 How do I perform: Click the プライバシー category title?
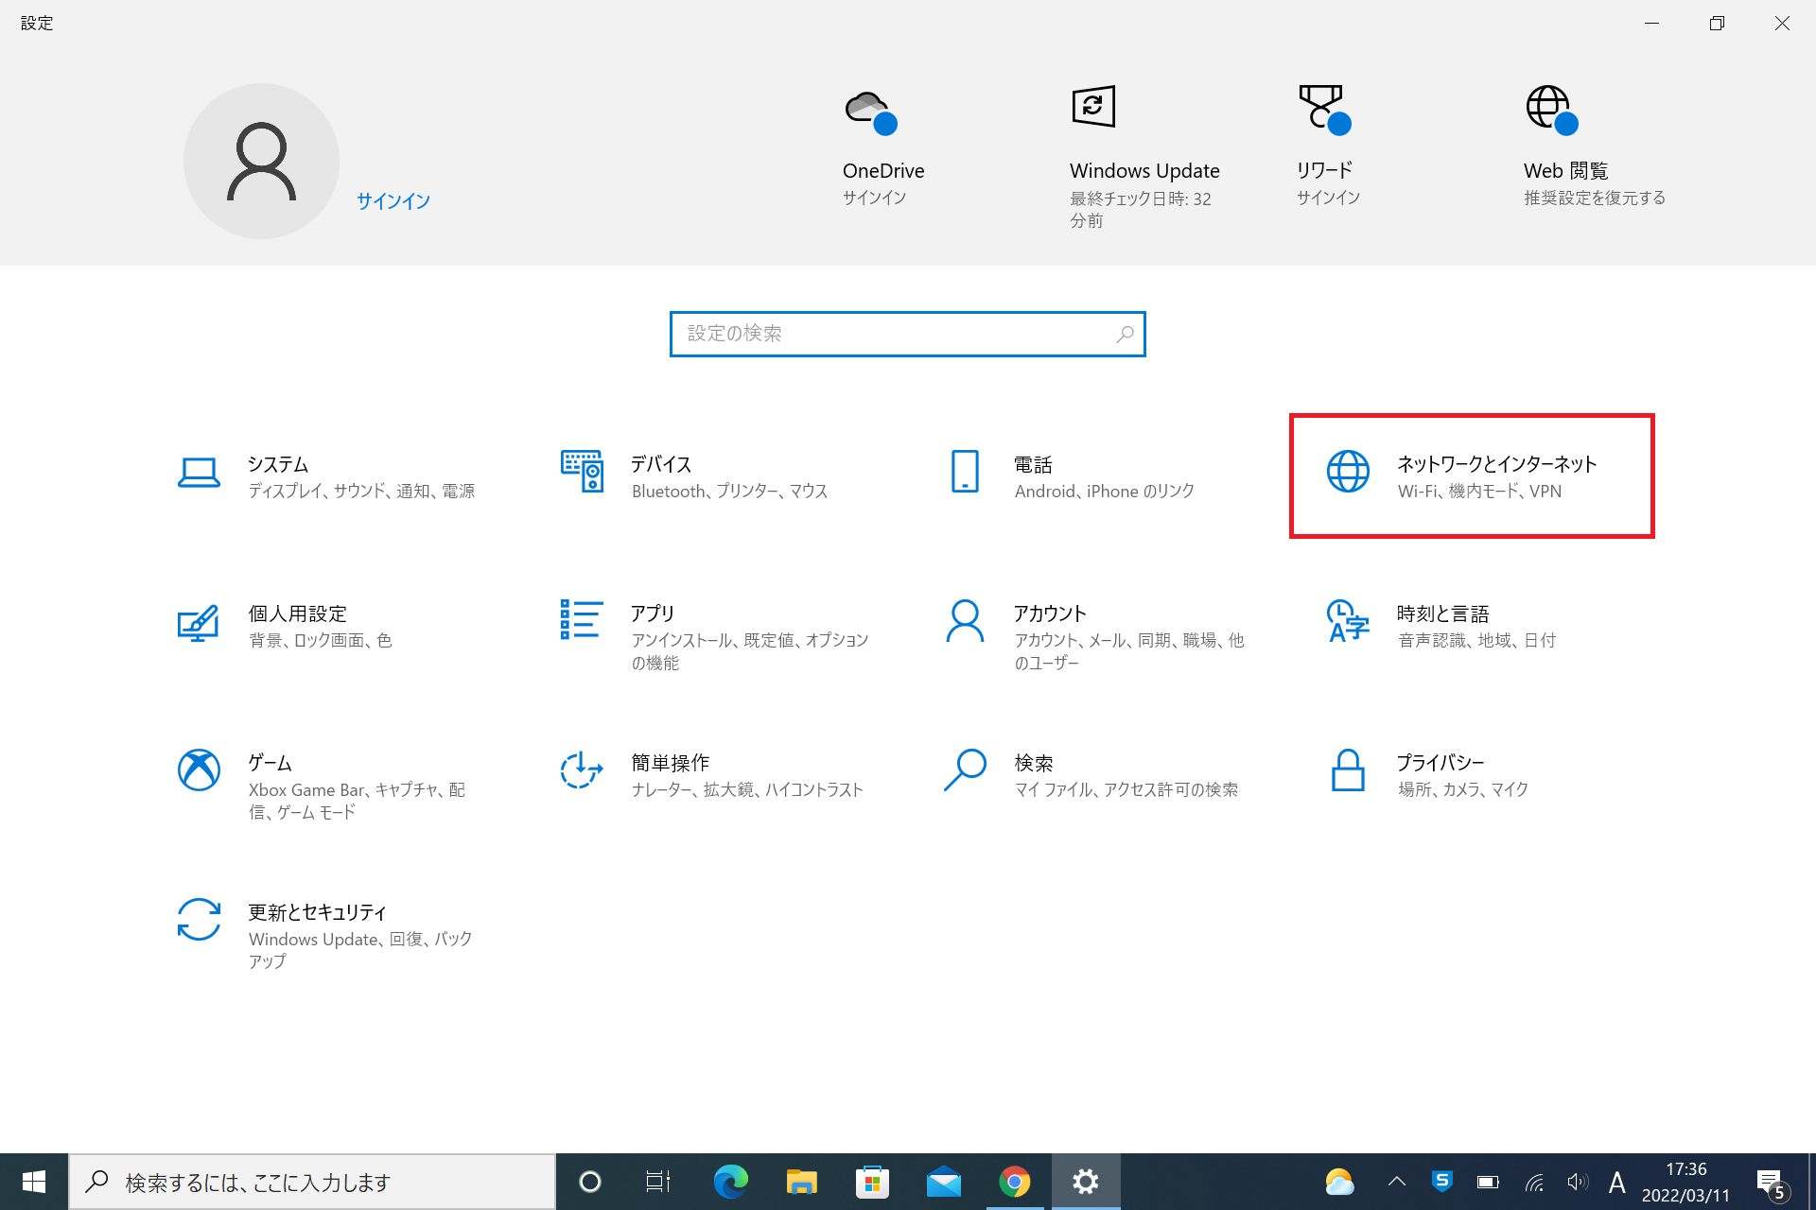1441,763
